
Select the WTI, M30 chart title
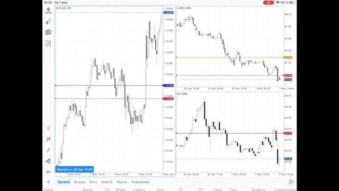click(x=182, y=94)
